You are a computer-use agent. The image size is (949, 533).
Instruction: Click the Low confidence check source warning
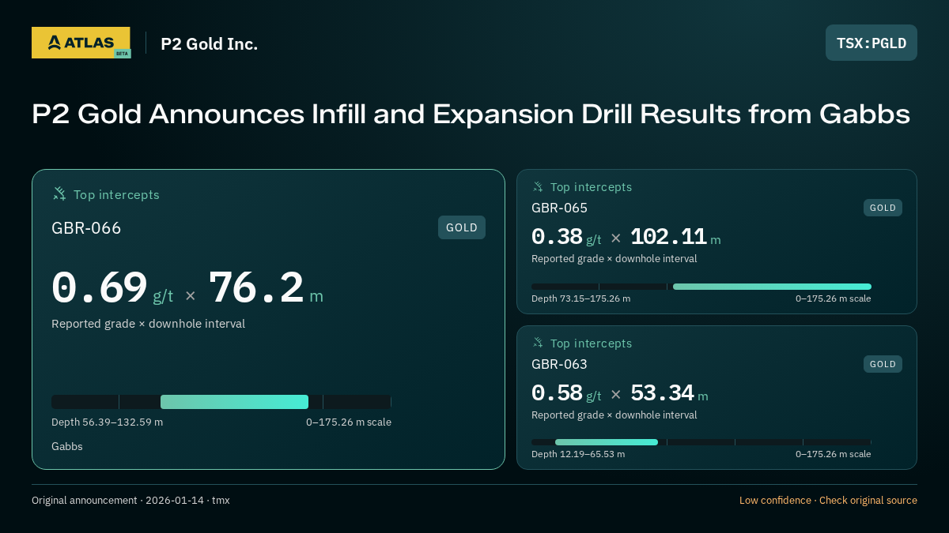point(828,501)
